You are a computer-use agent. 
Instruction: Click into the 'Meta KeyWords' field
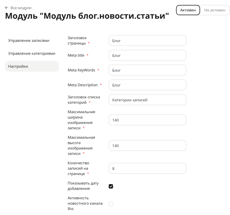click(x=147, y=70)
